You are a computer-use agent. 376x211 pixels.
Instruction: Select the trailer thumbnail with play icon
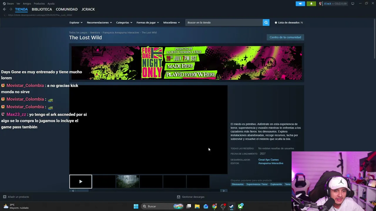coord(80,182)
